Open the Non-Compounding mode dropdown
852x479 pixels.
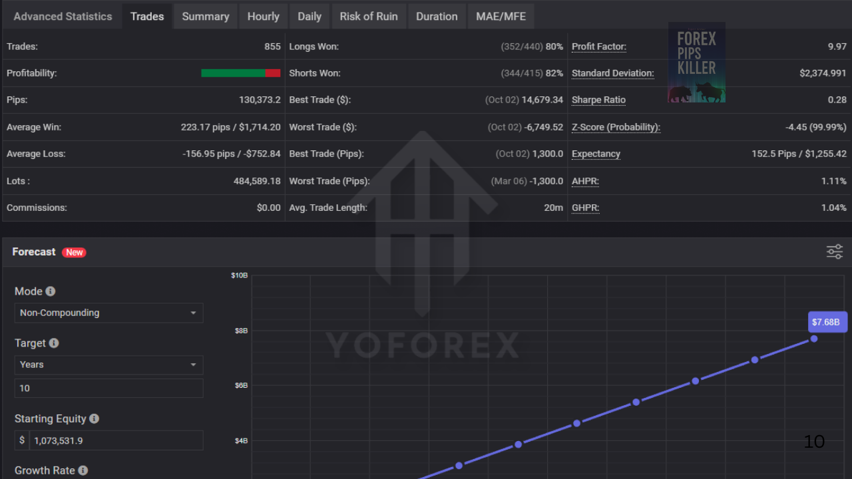(108, 313)
